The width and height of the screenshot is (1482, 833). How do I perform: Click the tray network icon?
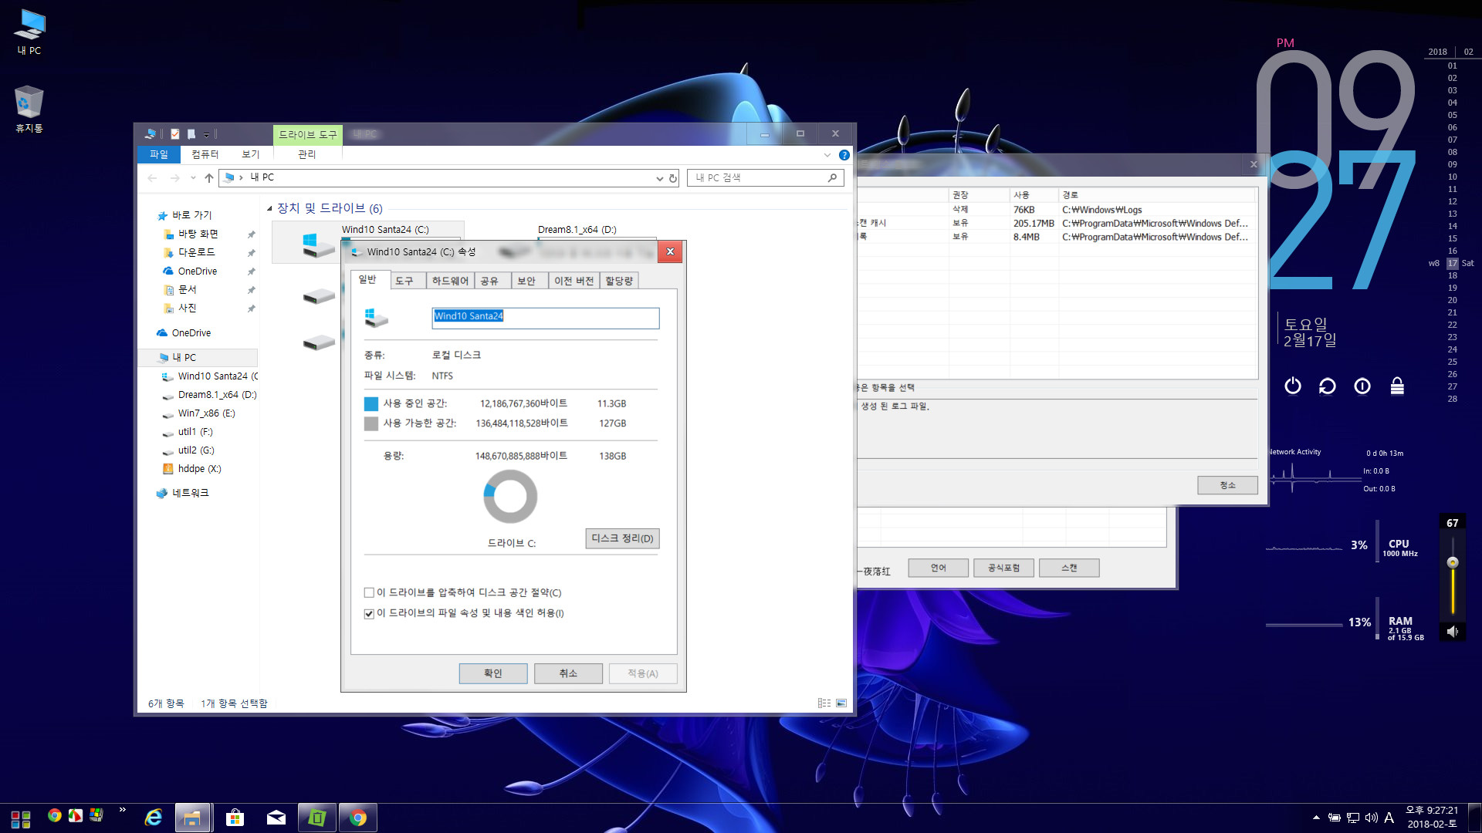[1352, 818]
